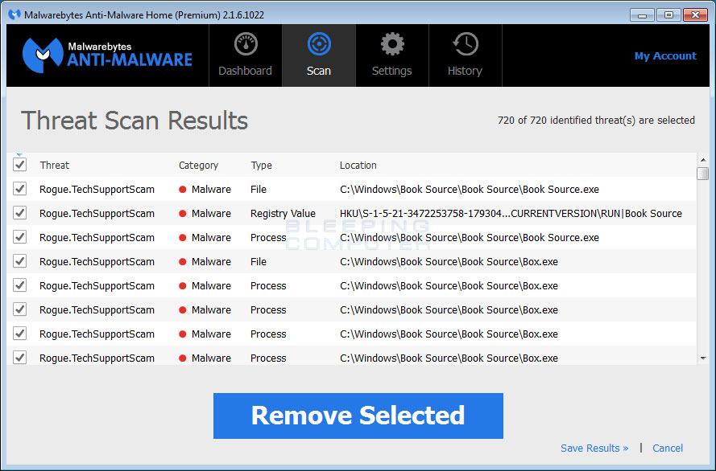The width and height of the screenshot is (716, 471).
Task: Click the red Malware dot in Book Source.exe File row
Action: (183, 189)
